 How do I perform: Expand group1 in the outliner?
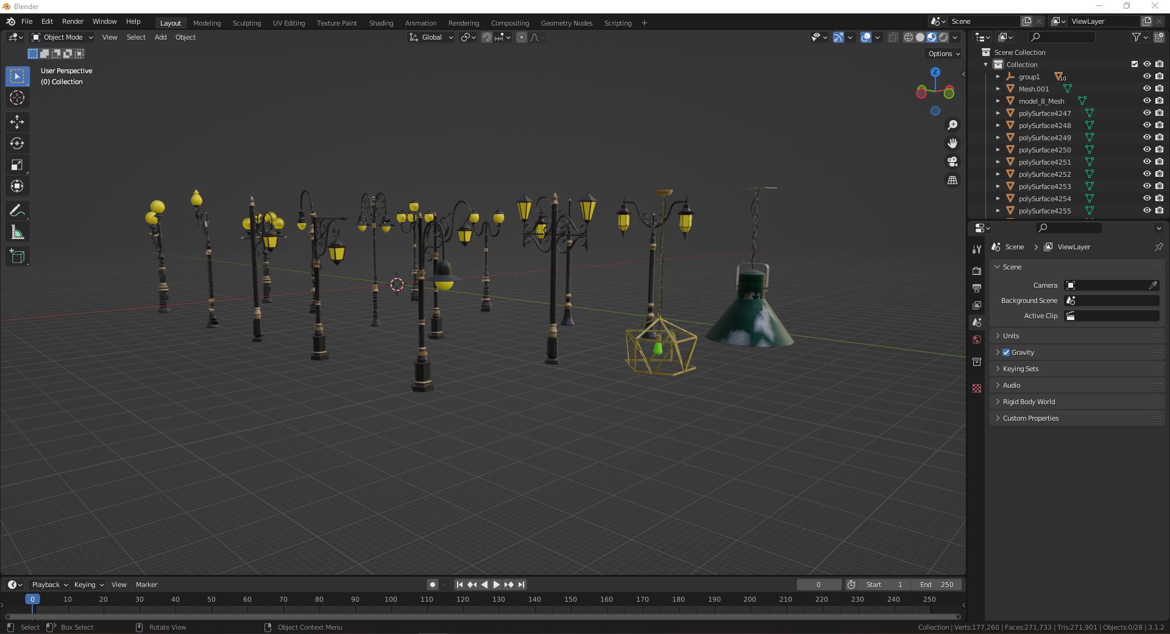pos(998,77)
